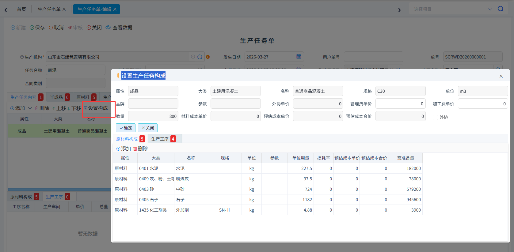
Task: Click the SN-Ⅱ specification cell
Action: 225,210
